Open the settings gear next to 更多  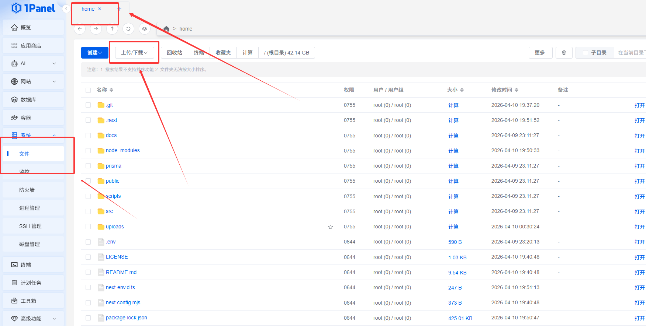click(x=564, y=53)
